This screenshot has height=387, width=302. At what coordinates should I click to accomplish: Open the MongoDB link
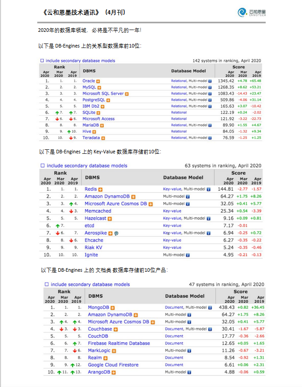tap(98, 308)
